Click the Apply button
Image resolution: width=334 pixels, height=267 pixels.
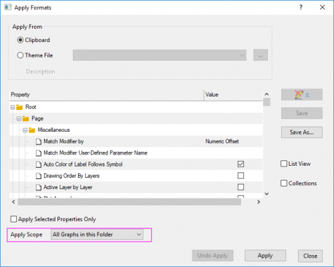265,256
